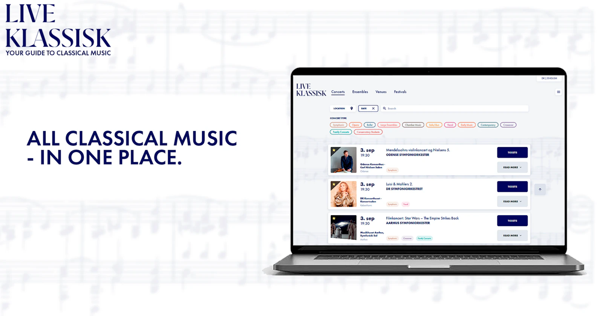
Task: Toggle the Conservatory Students filter
Action: (x=368, y=132)
